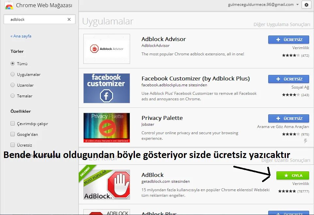The height and width of the screenshot is (215, 314).
Task: Select the Temalar radio button
Action: pos(13,96)
